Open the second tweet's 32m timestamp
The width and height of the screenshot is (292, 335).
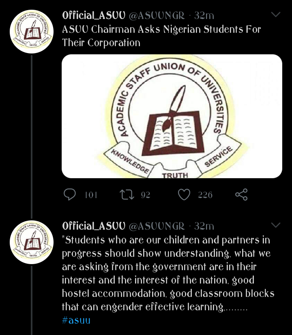pos(204,226)
